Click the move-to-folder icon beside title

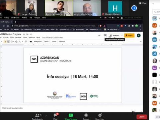(x=27, y=34)
